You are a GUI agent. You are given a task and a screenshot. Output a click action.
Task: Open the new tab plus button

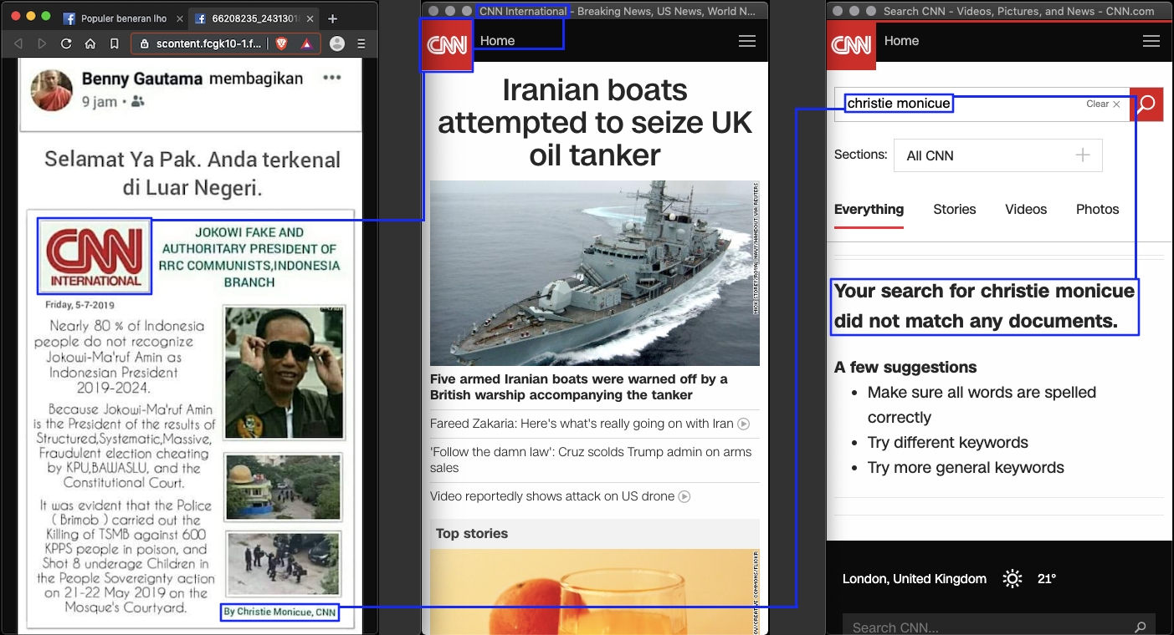coord(332,18)
